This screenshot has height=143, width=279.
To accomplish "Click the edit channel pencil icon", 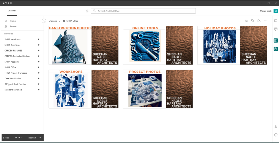I will pos(259,21).
